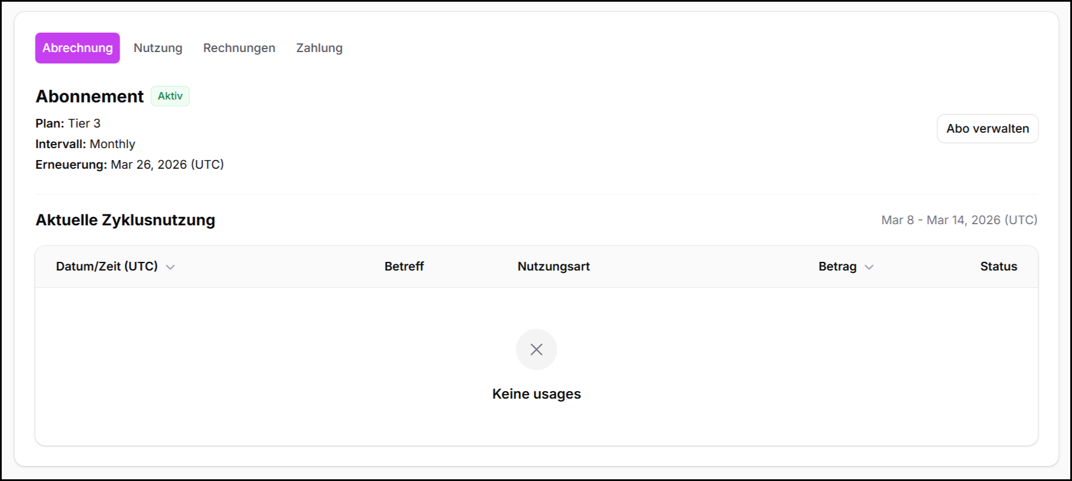Switch to the Nutzung tab
This screenshot has height=481, width=1072.
pyautogui.click(x=158, y=48)
